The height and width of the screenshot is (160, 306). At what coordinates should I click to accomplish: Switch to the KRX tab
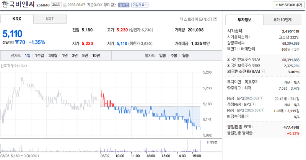point(17,19)
